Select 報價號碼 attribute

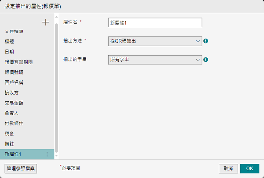point(14,72)
